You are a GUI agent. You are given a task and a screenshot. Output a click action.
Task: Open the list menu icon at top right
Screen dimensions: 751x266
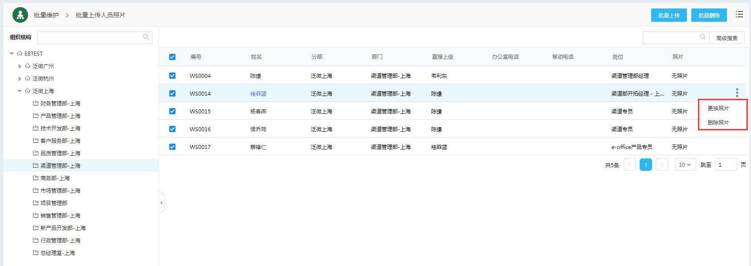click(739, 15)
